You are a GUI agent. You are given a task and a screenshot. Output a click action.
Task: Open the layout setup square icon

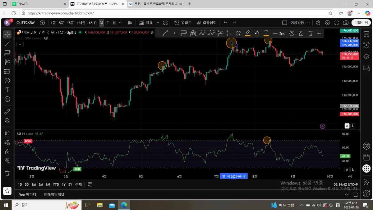[284, 23]
